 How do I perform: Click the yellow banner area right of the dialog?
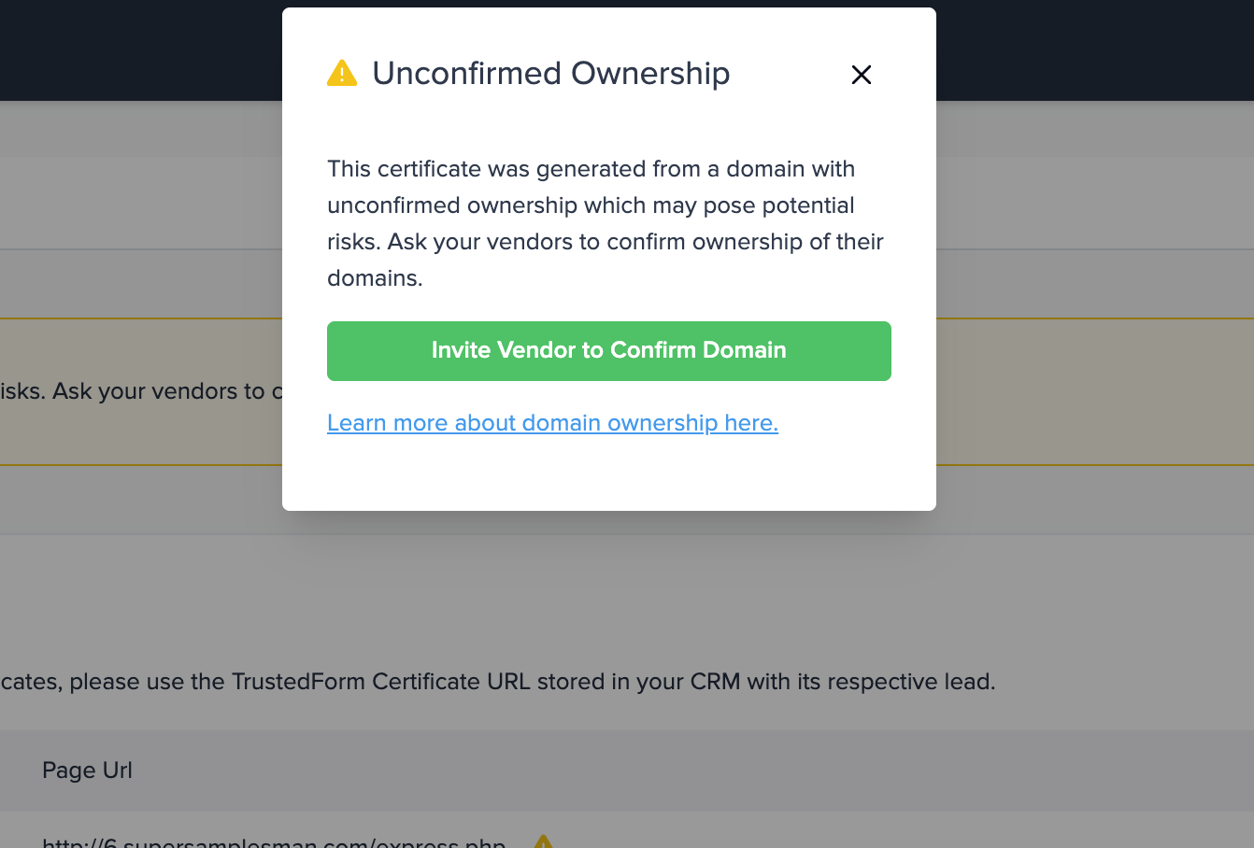point(1095,392)
